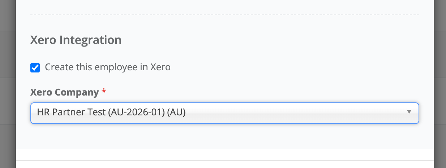Click empty form space beneath Xero Company dropdown
Viewport: 446px width, 168px height.
point(224,137)
